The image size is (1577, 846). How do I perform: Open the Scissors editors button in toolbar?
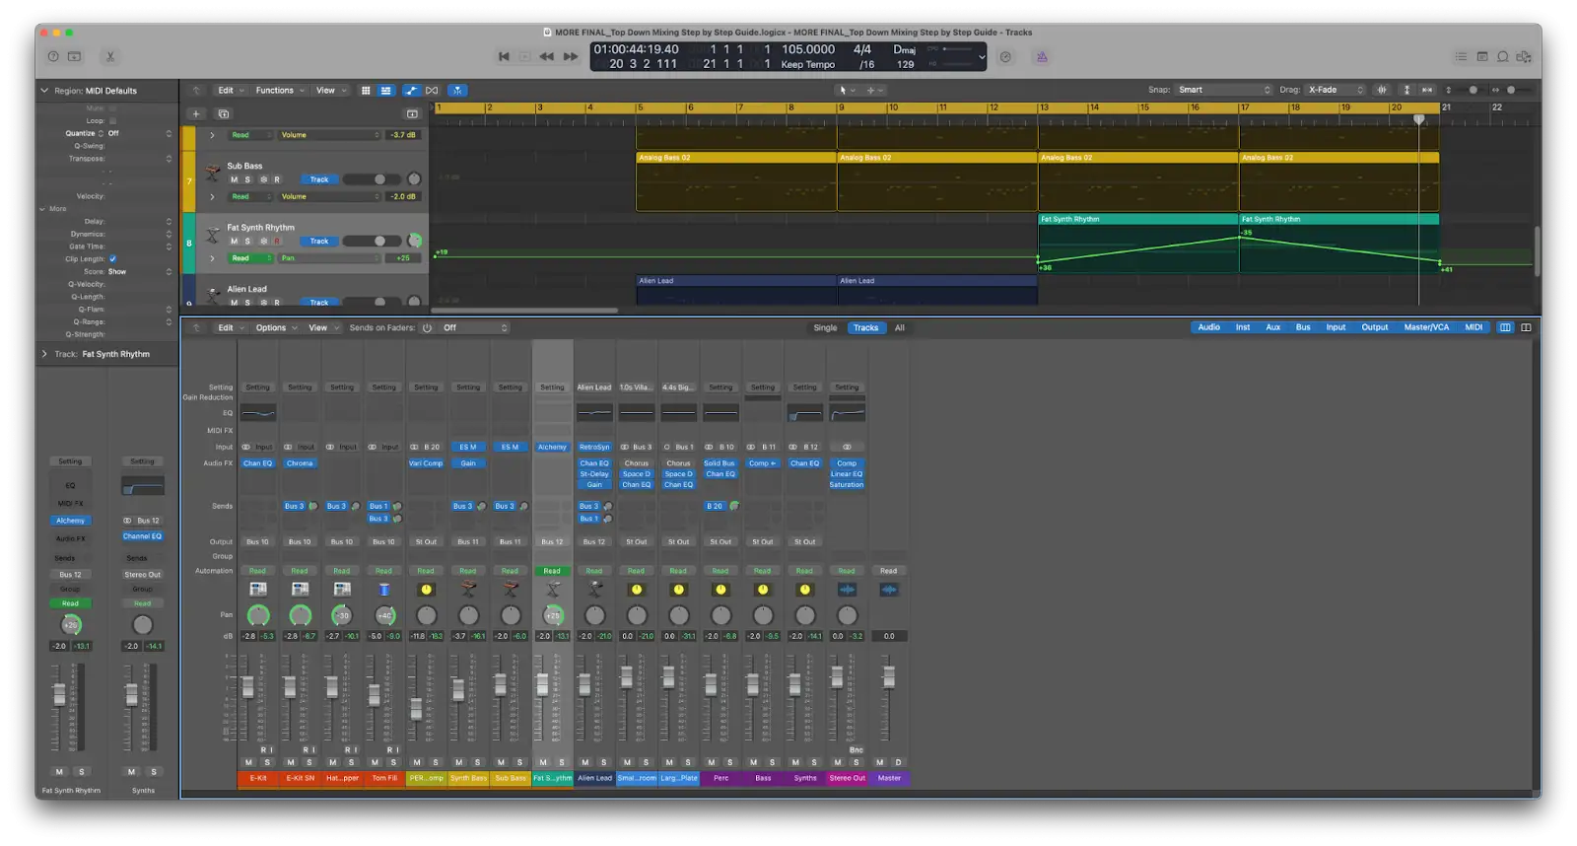[110, 57]
